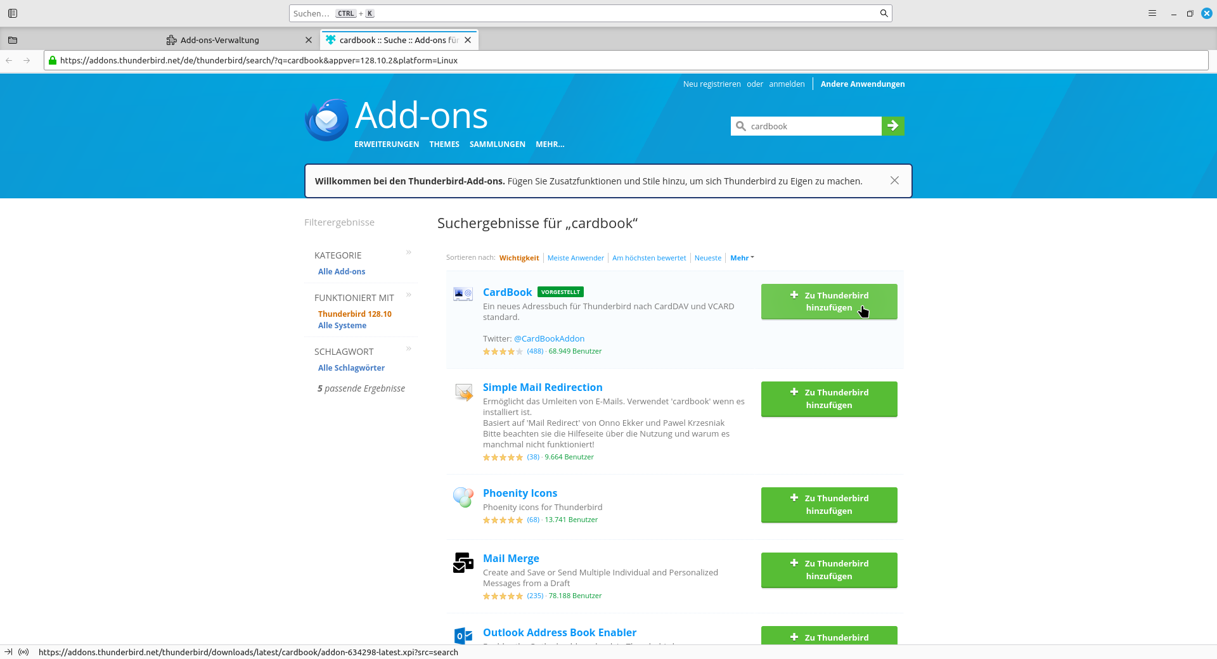Viewport: 1217px width, 659px height.
Task: Open the CardBook add-on title link
Action: pyautogui.click(x=507, y=292)
